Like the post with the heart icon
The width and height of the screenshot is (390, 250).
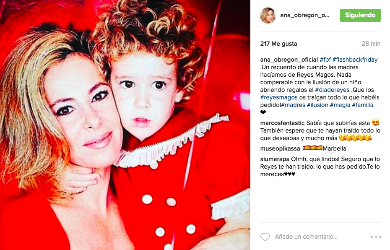265,237
